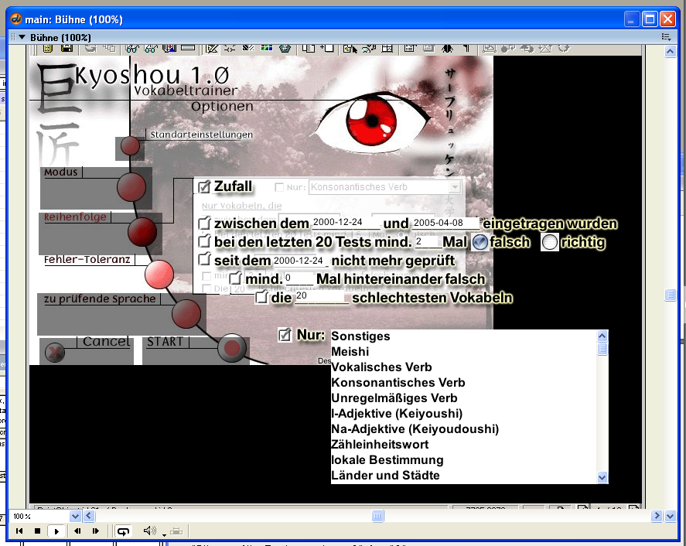Open the stage zoom 100% dropdown

pos(75,516)
